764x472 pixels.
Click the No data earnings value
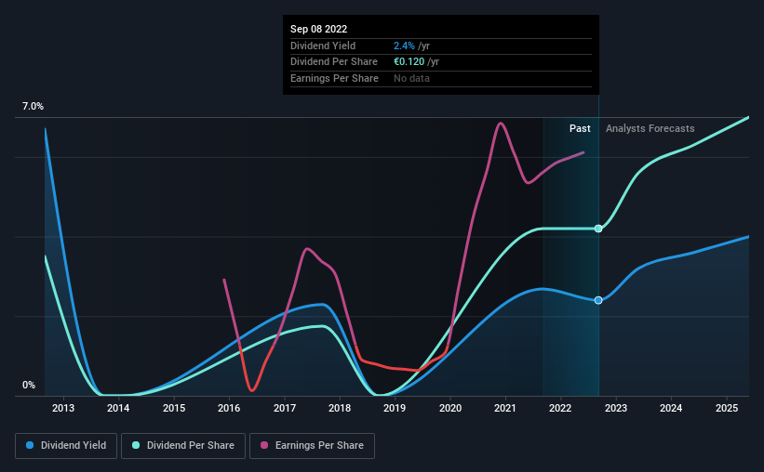(x=411, y=78)
